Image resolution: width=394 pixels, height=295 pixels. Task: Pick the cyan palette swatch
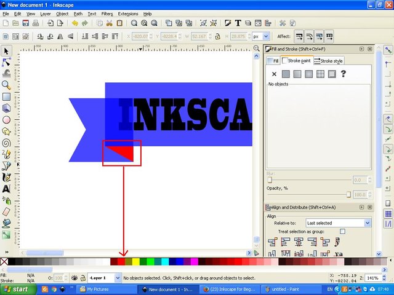(x=165, y=262)
